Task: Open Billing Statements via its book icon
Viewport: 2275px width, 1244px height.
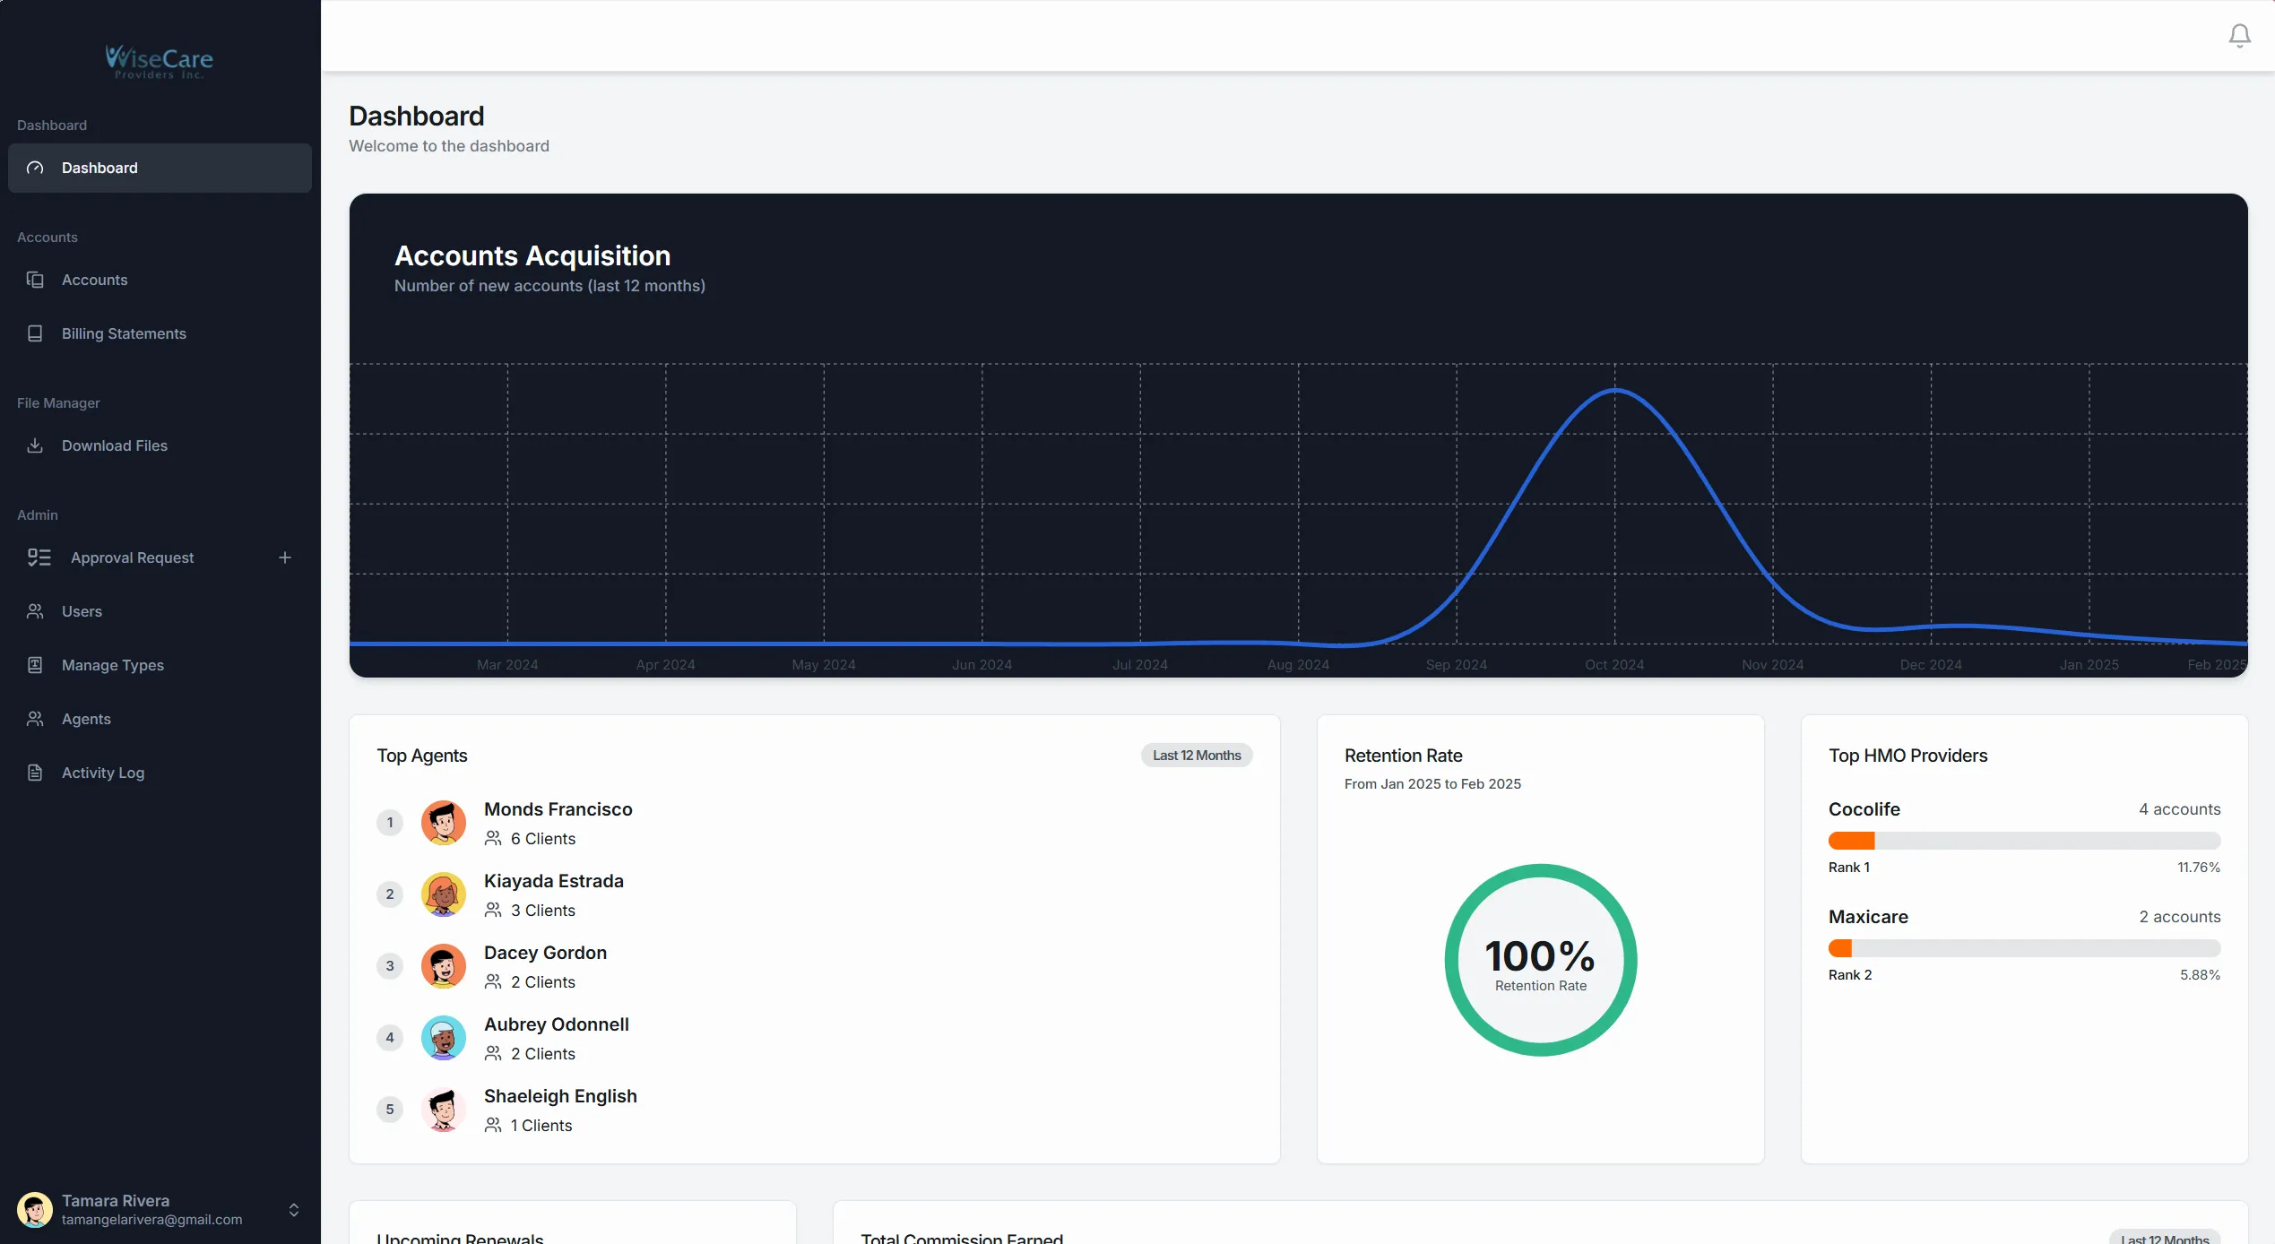Action: (x=35, y=333)
